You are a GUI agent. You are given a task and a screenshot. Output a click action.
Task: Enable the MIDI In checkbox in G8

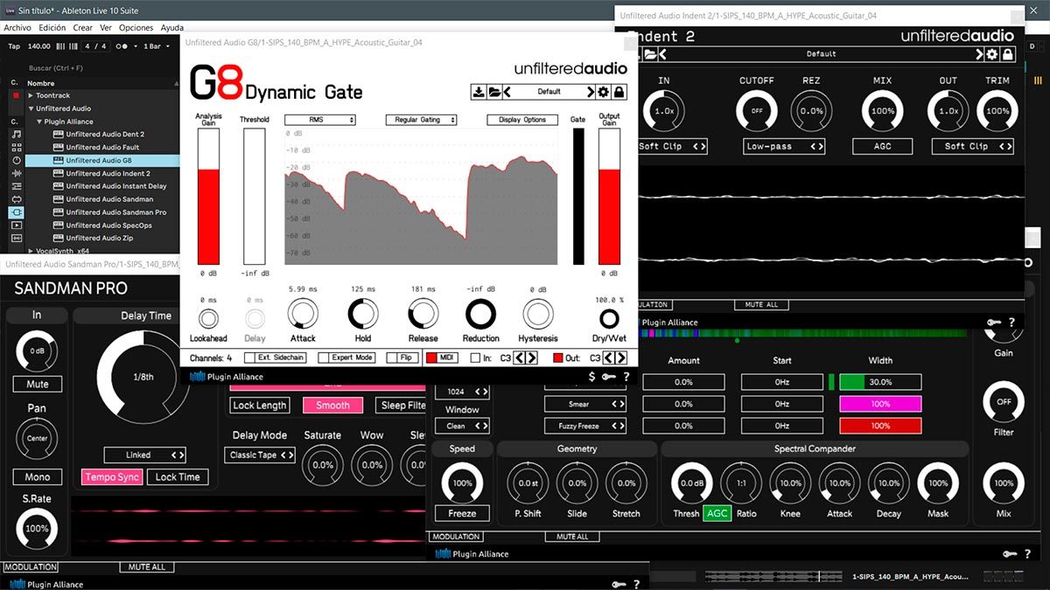pyautogui.click(x=475, y=357)
